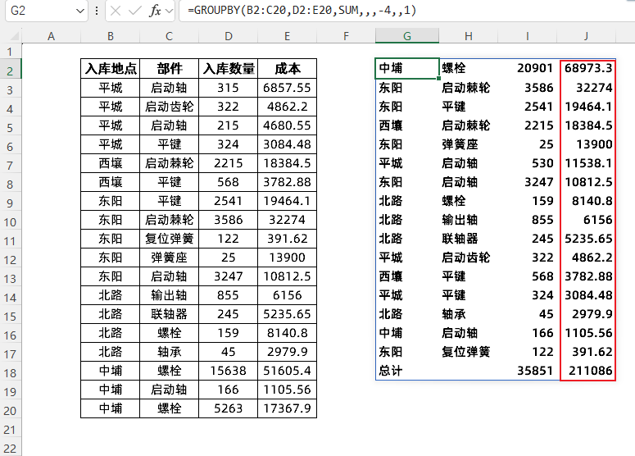Click result cell 弹簧座 in column H
Screen dimensions: 635x456
[469, 144]
